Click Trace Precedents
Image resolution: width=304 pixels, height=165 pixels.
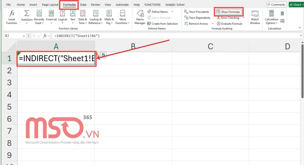(x=197, y=12)
